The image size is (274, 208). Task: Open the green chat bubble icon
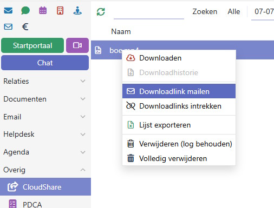click(25, 11)
